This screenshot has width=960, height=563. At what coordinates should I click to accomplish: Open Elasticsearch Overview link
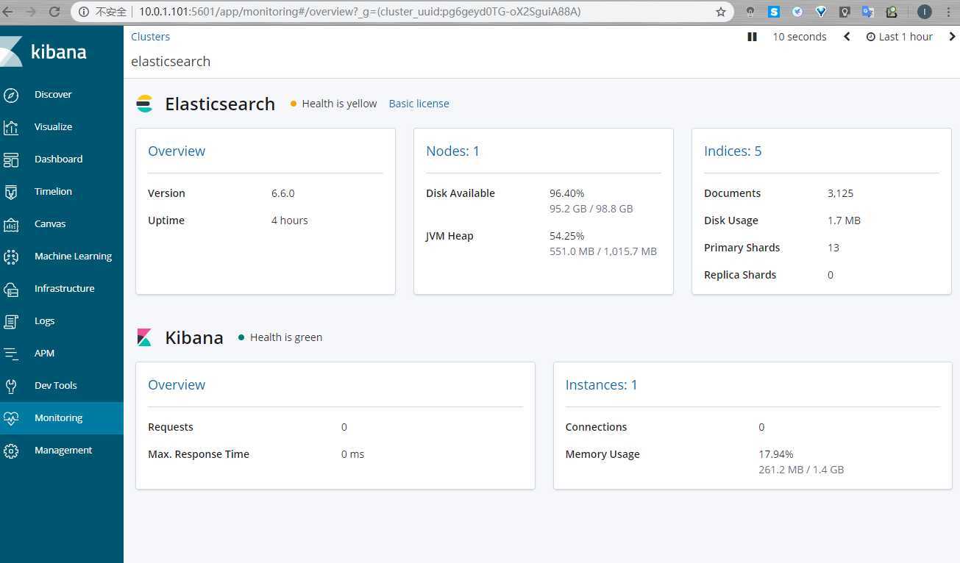tap(177, 151)
